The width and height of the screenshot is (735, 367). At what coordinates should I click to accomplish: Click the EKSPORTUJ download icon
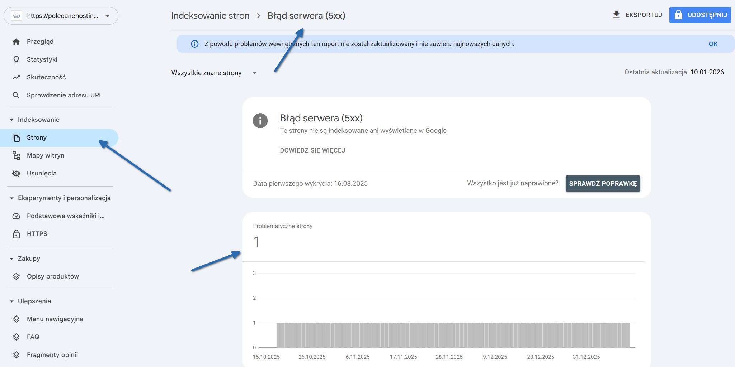pyautogui.click(x=617, y=15)
